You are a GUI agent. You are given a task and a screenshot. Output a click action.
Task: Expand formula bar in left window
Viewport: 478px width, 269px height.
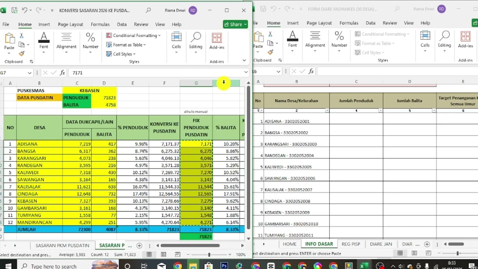click(246, 72)
